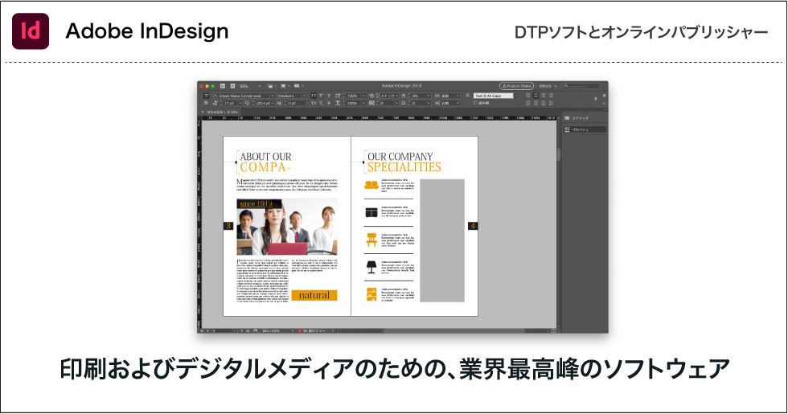
Task: Click the preflight red error indicator
Action: click(300, 330)
